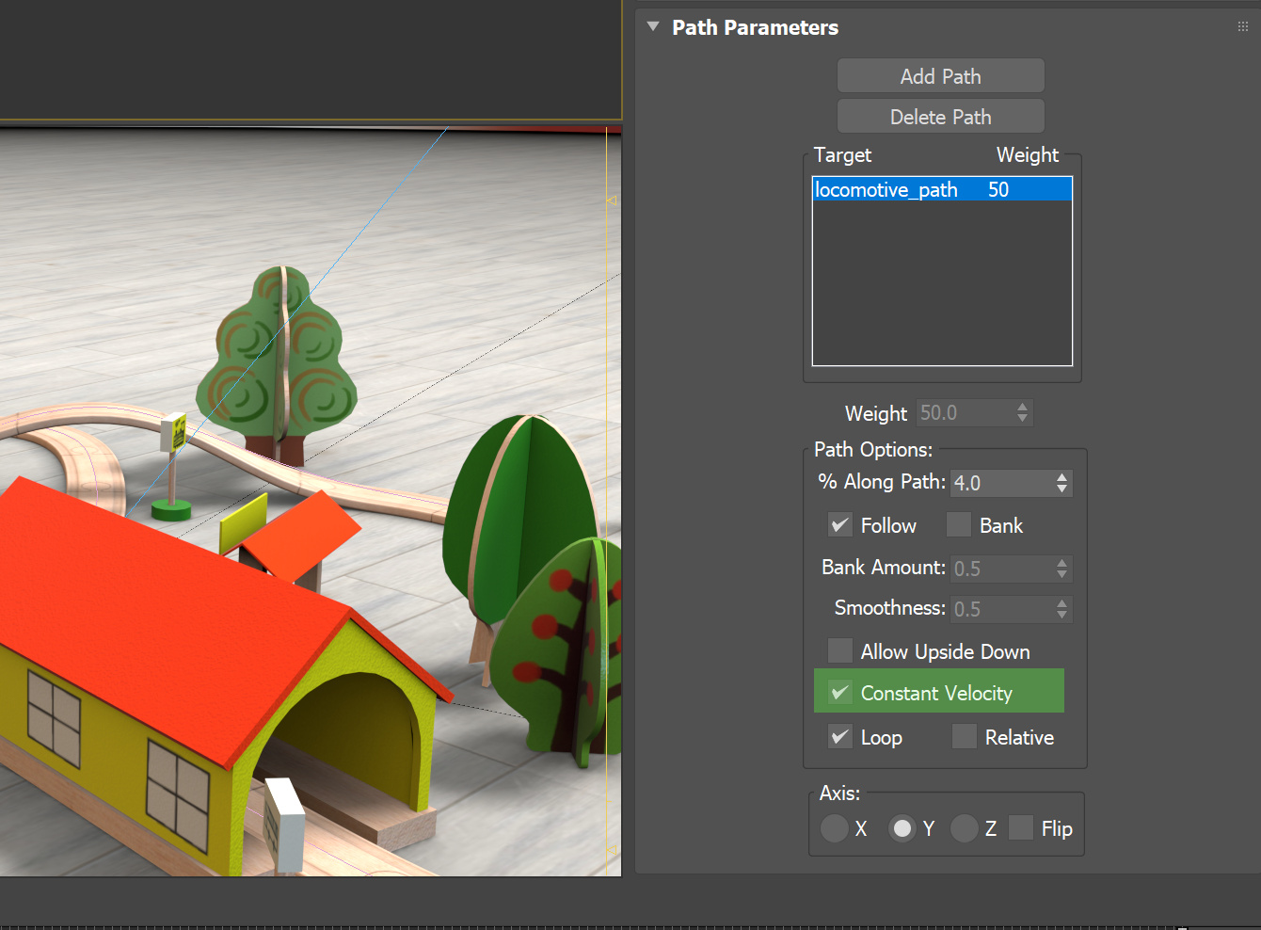Click the % Along Path spinner arrows

tap(1062, 483)
